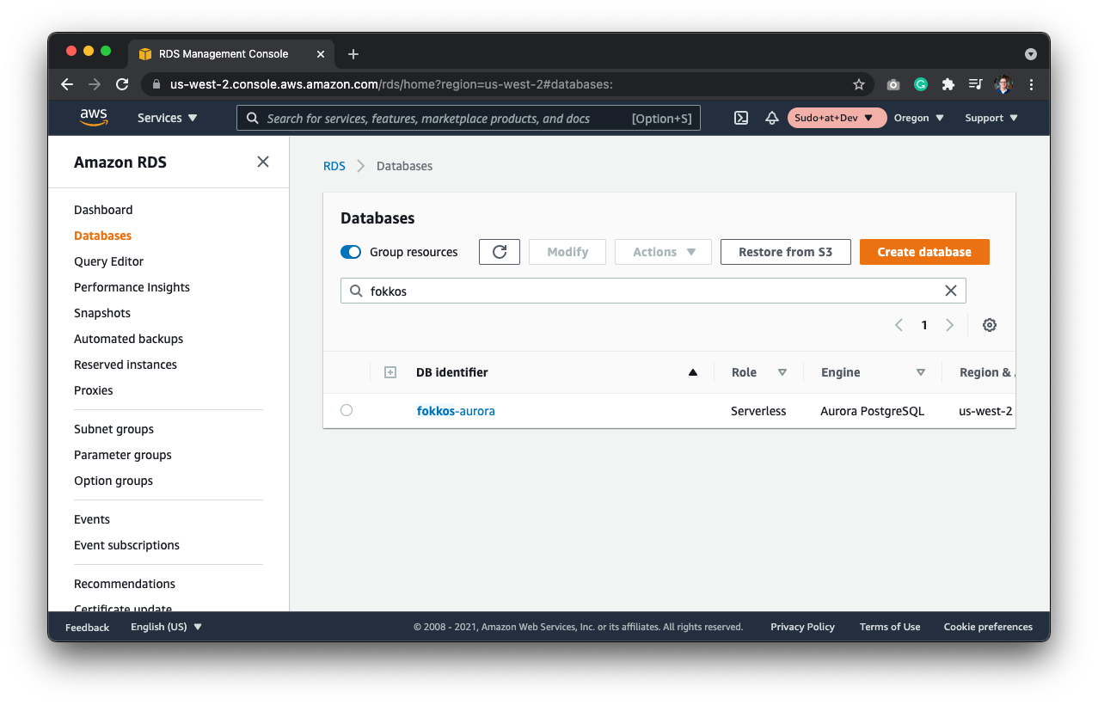Go to previous results page
The image size is (1098, 705).
899,325
